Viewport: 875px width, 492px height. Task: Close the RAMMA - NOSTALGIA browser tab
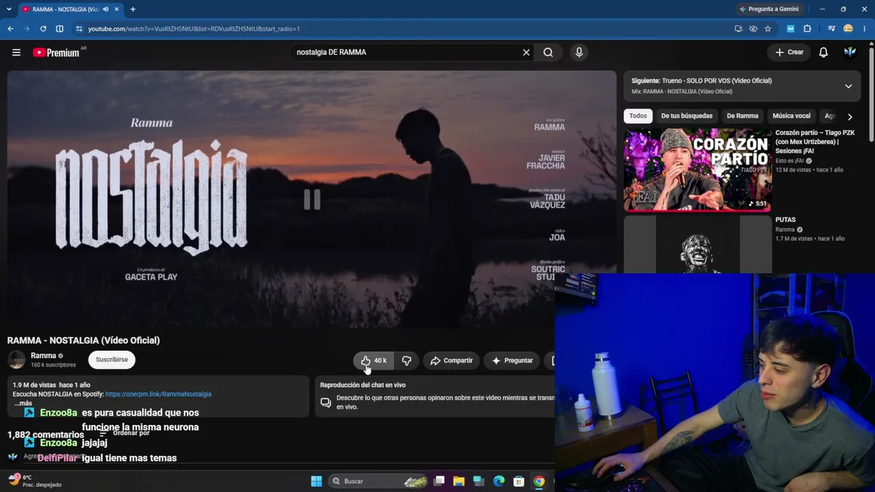(117, 9)
